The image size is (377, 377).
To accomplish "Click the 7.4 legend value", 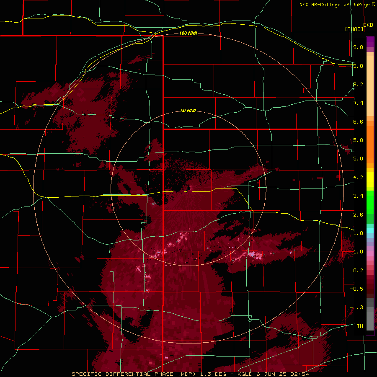I will [x=358, y=103].
